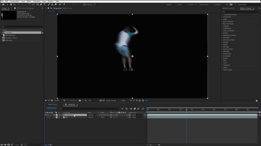Image resolution: width=261 pixels, height=146 pixels.
Task: Open parent link dropdown for Character layer
Action: tap(137, 115)
